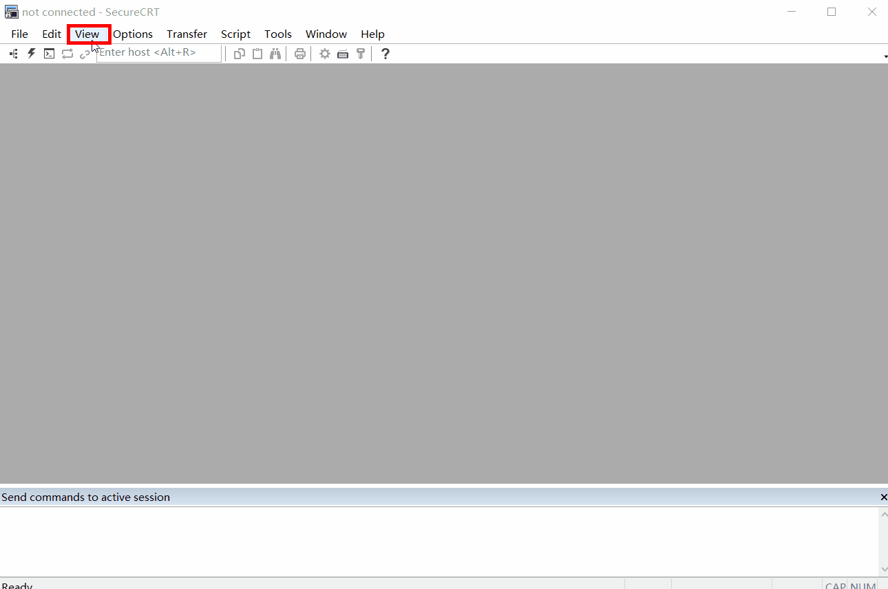The height and width of the screenshot is (589, 888).
Task: Open the View menu
Action: [87, 34]
